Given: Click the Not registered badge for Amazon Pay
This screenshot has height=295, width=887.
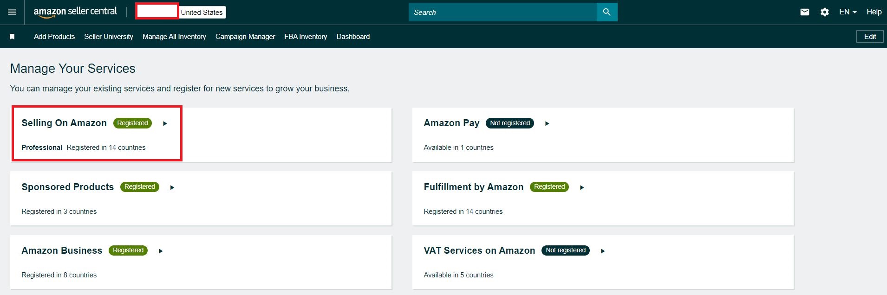Looking at the screenshot, I should coord(510,123).
